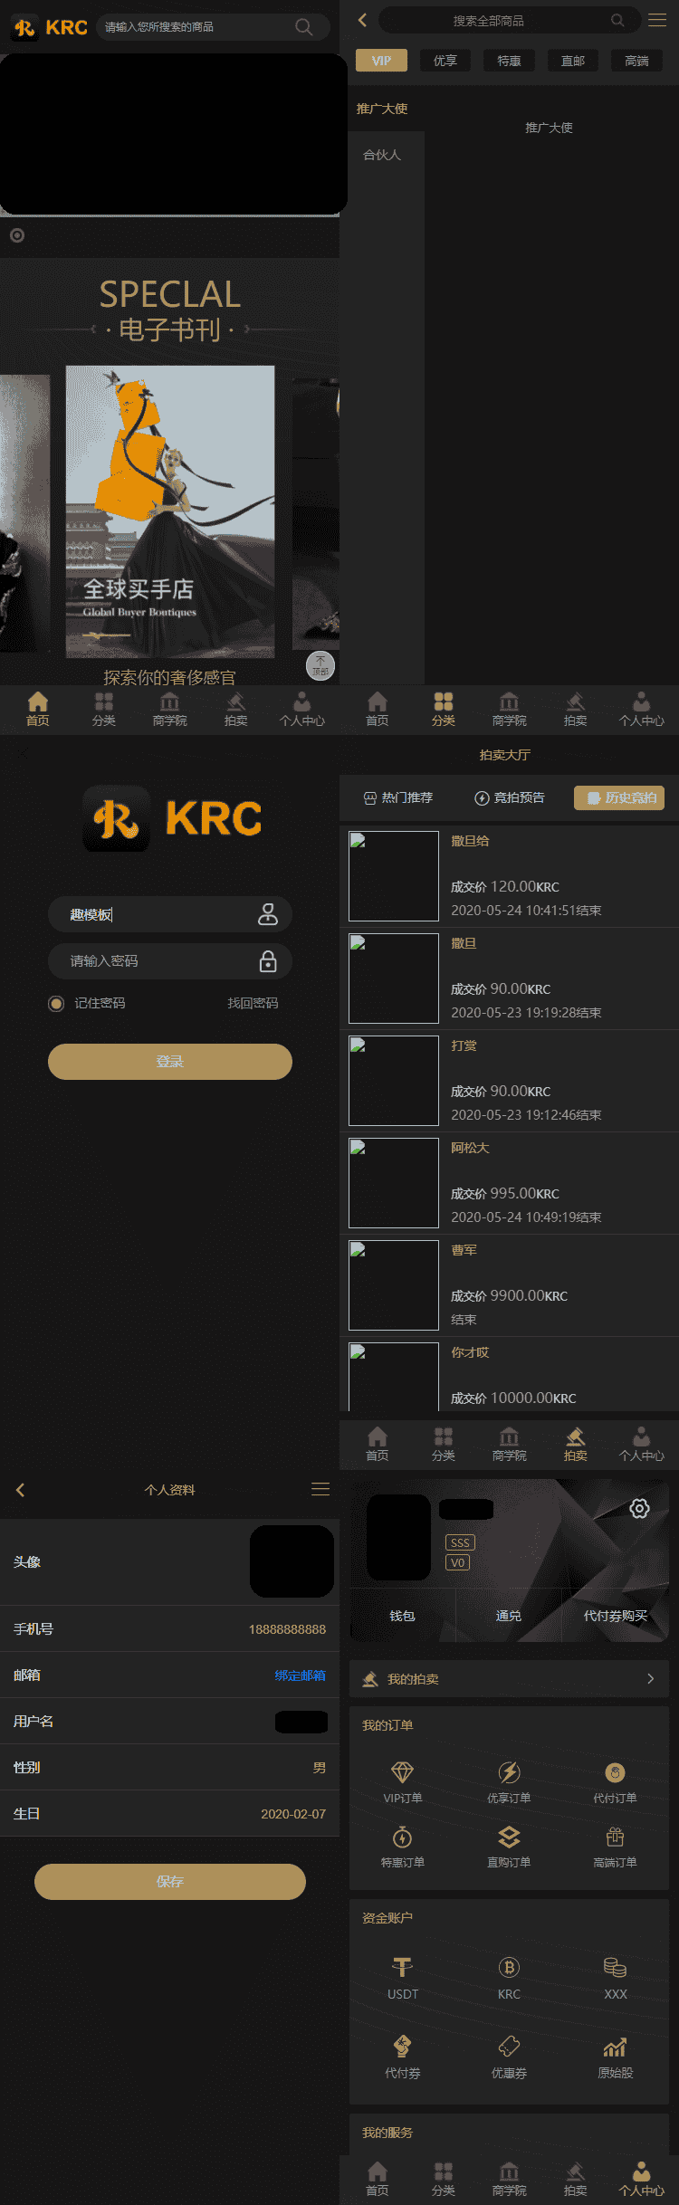679x2205 pixels.
Task: Open auction item 曹军 thumbnail
Action: (394, 1285)
